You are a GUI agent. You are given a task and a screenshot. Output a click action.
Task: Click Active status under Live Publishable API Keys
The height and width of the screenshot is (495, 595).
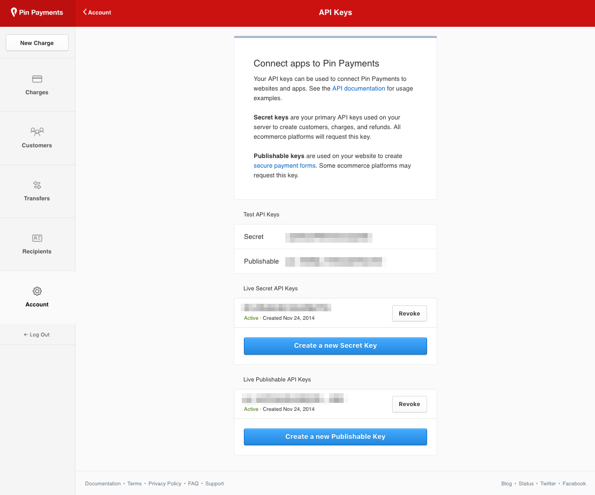(x=251, y=409)
